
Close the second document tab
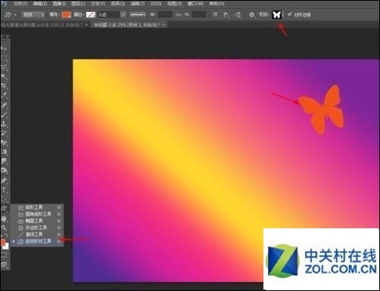(164, 25)
